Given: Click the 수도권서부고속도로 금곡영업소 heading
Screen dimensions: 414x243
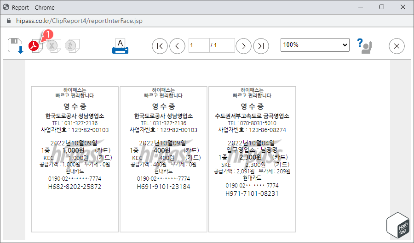Looking at the screenshot, I should 252,116.
